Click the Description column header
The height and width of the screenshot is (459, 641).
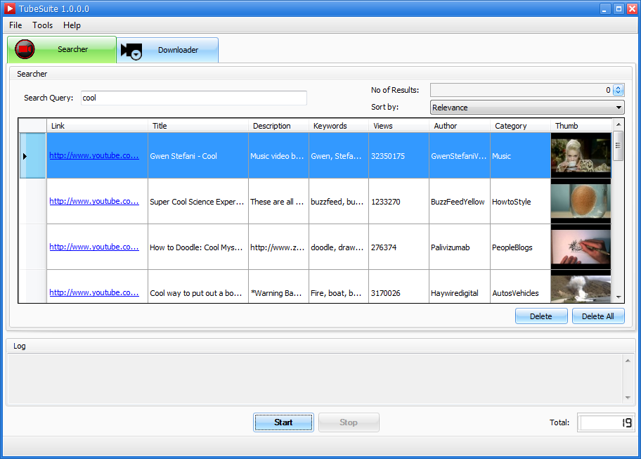point(279,126)
